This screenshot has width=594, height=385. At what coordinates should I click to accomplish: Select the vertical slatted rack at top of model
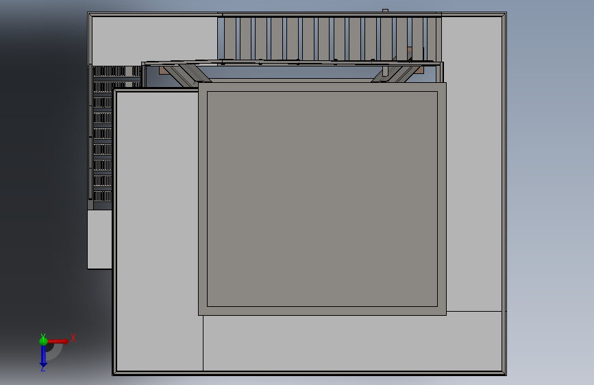(330, 38)
